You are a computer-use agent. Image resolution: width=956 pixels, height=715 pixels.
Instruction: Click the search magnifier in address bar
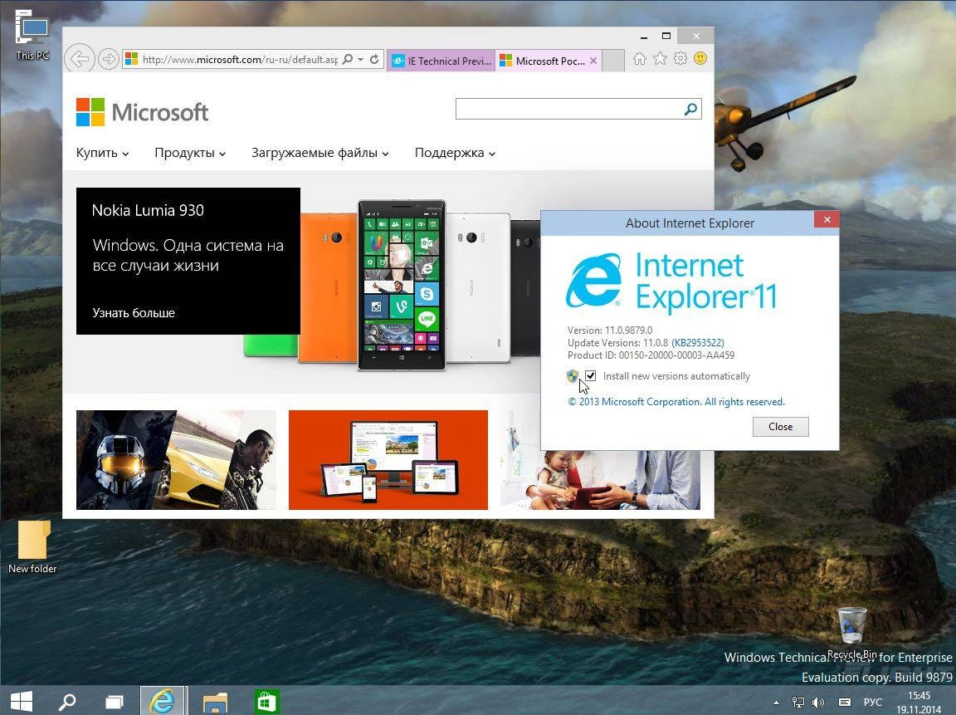click(348, 59)
